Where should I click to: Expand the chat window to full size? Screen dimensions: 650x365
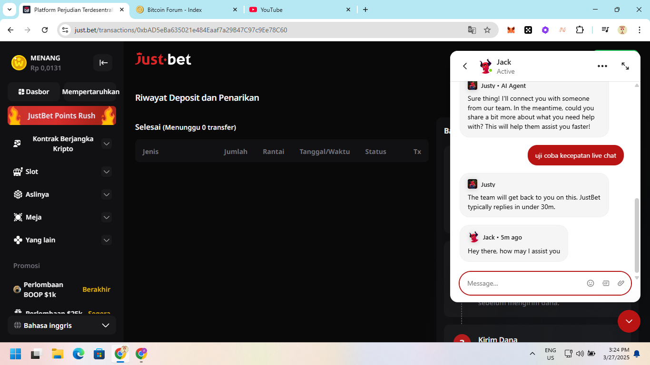point(625,66)
